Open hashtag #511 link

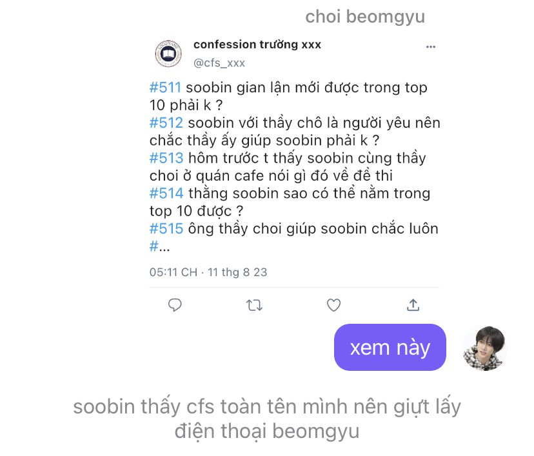(x=165, y=88)
